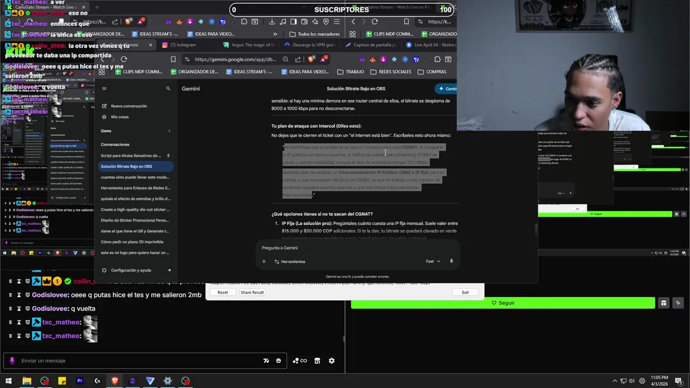Open Mis cosas in Gemini sidebar
Viewport: 690px width, 388px height.
pyautogui.click(x=115, y=117)
